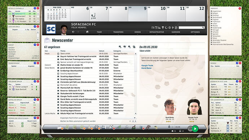Click blue button on Top-Jugendspieler widget
This screenshot has height=140, width=249.
coord(237,100)
